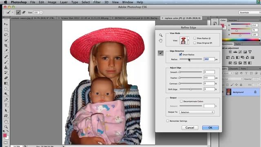The height and width of the screenshot is (147, 261).
Task: Show hidden document tabs with double arrow
Action: pos(208,18)
